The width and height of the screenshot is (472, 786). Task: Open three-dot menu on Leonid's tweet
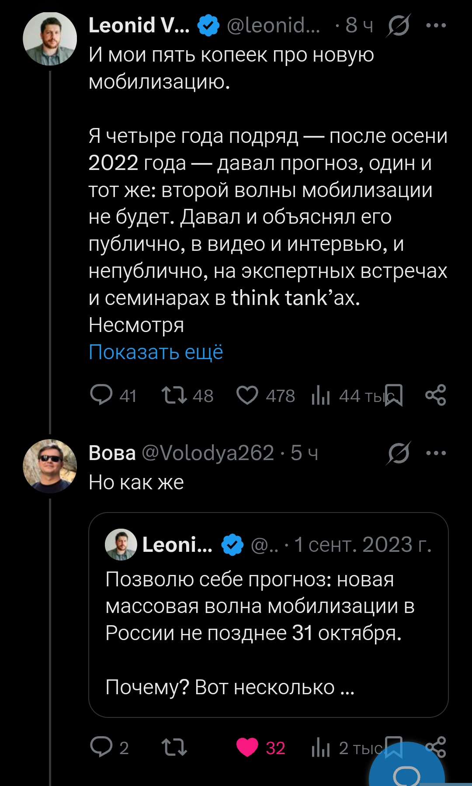tap(436, 25)
